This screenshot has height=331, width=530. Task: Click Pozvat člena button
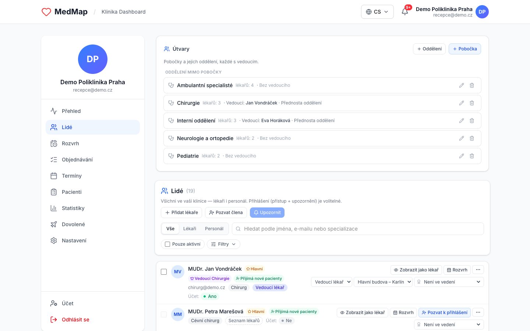(x=226, y=213)
